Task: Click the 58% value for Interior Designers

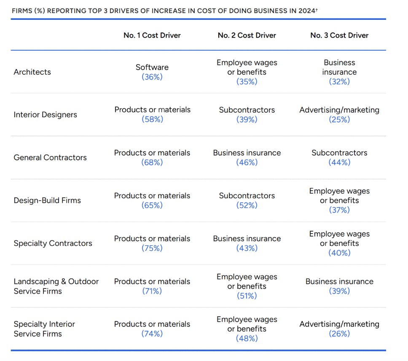Action: tap(152, 120)
